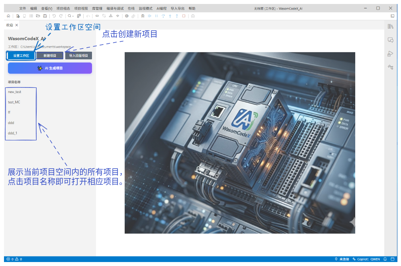
Task: Open the ff project
Action: [9, 112]
